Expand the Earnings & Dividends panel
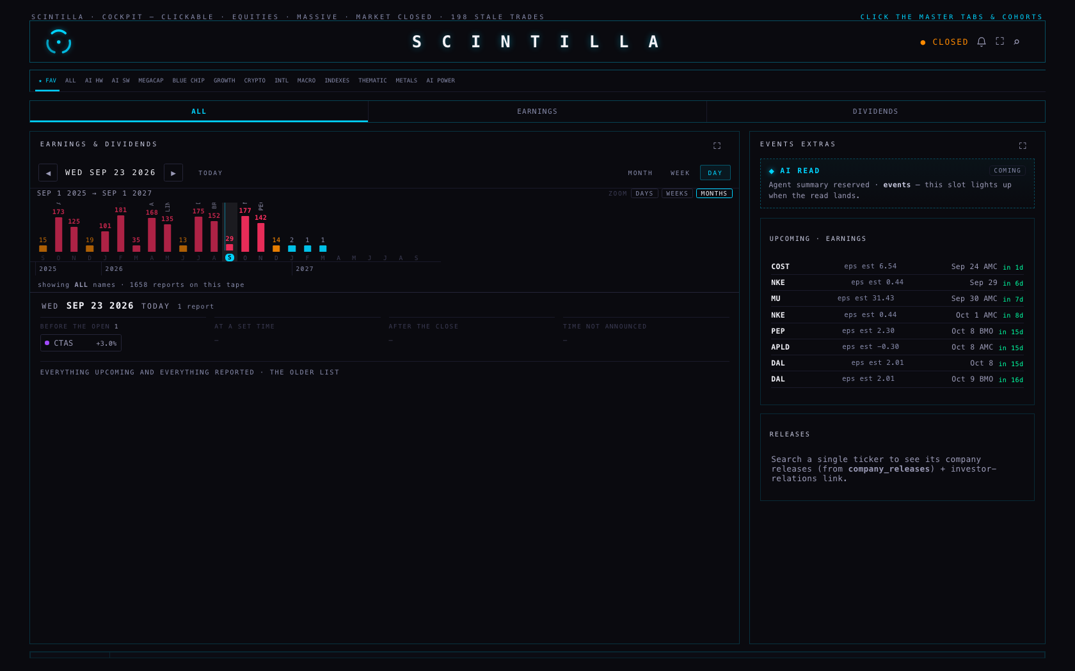Image resolution: width=1075 pixels, height=671 pixels. (717, 146)
